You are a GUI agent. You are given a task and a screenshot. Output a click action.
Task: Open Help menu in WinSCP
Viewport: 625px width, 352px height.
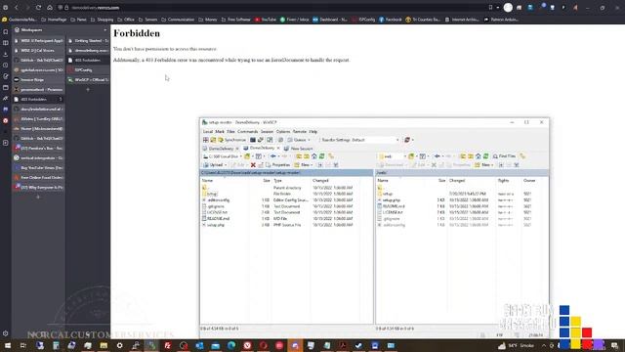tap(313, 131)
